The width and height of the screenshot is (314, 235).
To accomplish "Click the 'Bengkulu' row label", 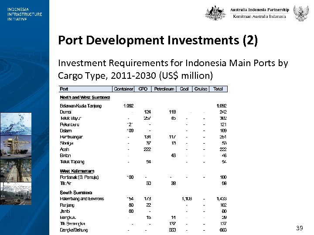I will point(68,218).
